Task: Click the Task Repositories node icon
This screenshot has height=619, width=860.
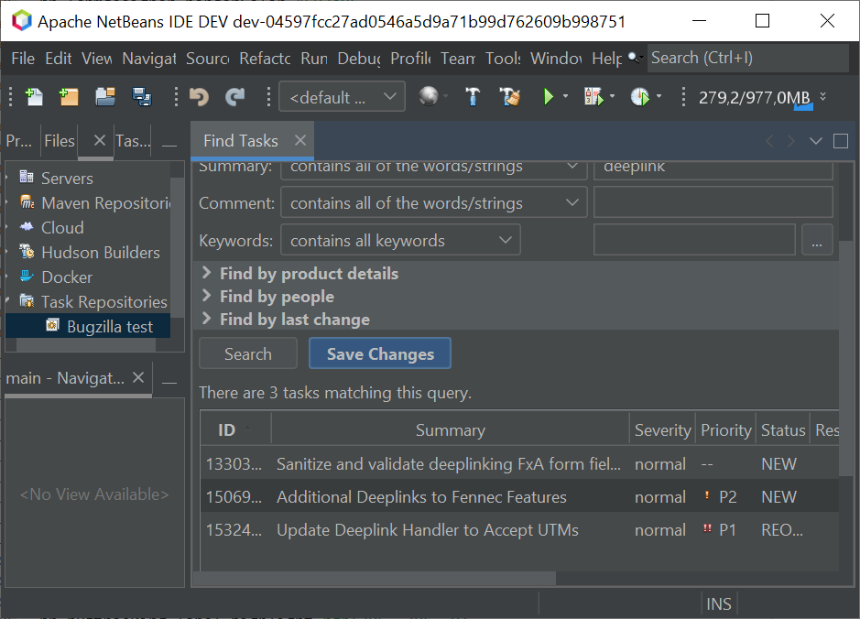Action: 27,300
